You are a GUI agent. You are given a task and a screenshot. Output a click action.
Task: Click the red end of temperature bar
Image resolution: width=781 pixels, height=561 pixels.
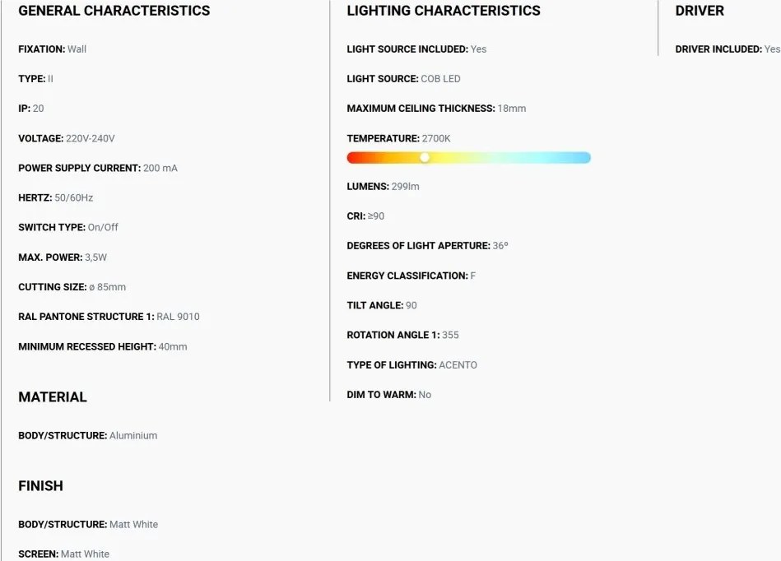coord(354,158)
